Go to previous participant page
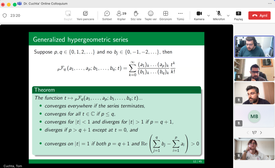This screenshot has width=275, height=168. click(x=247, y=133)
